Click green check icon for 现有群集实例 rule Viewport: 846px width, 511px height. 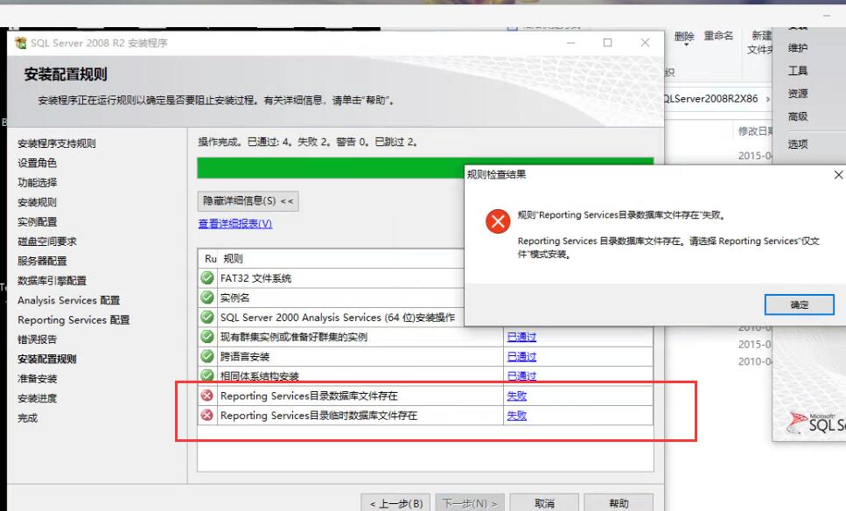[207, 337]
